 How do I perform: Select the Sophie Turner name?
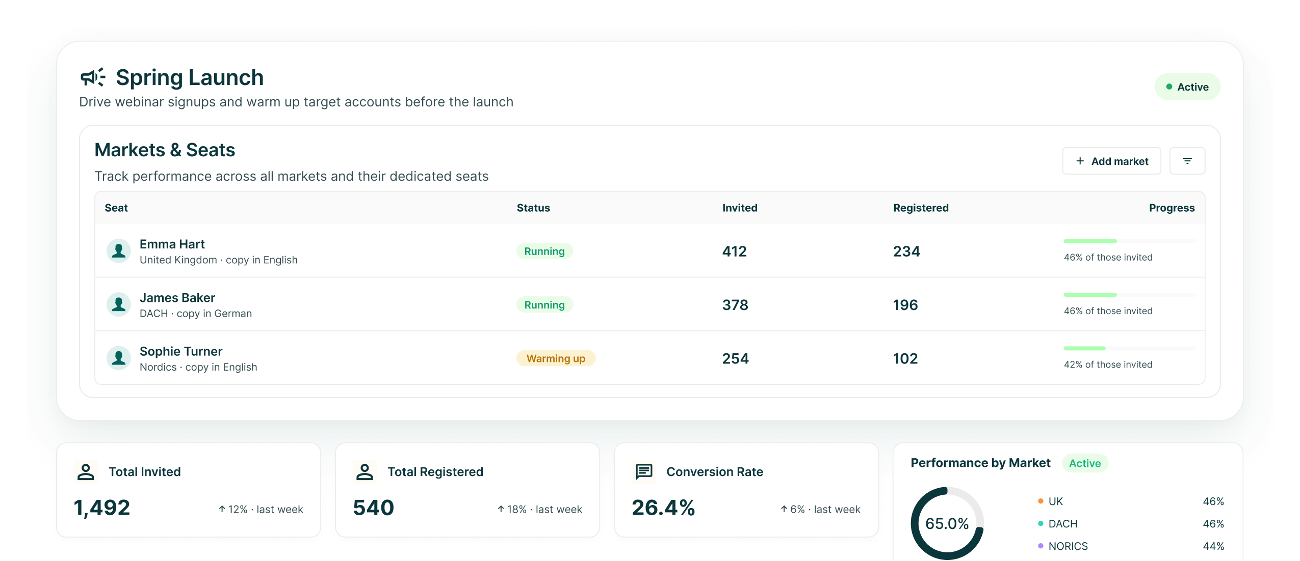coord(181,351)
